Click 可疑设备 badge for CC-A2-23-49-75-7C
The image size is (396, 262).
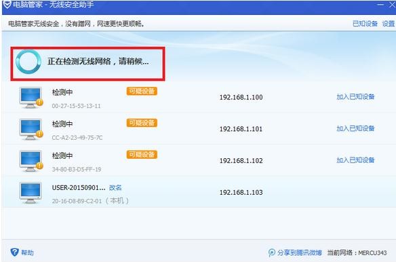coord(142,123)
